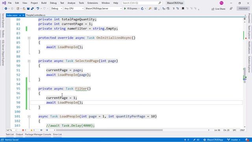This screenshot has height=142, width=252.
Task: Toggle pin on the Index.razor tab
Action: pyautogui.click(x=20, y=15)
